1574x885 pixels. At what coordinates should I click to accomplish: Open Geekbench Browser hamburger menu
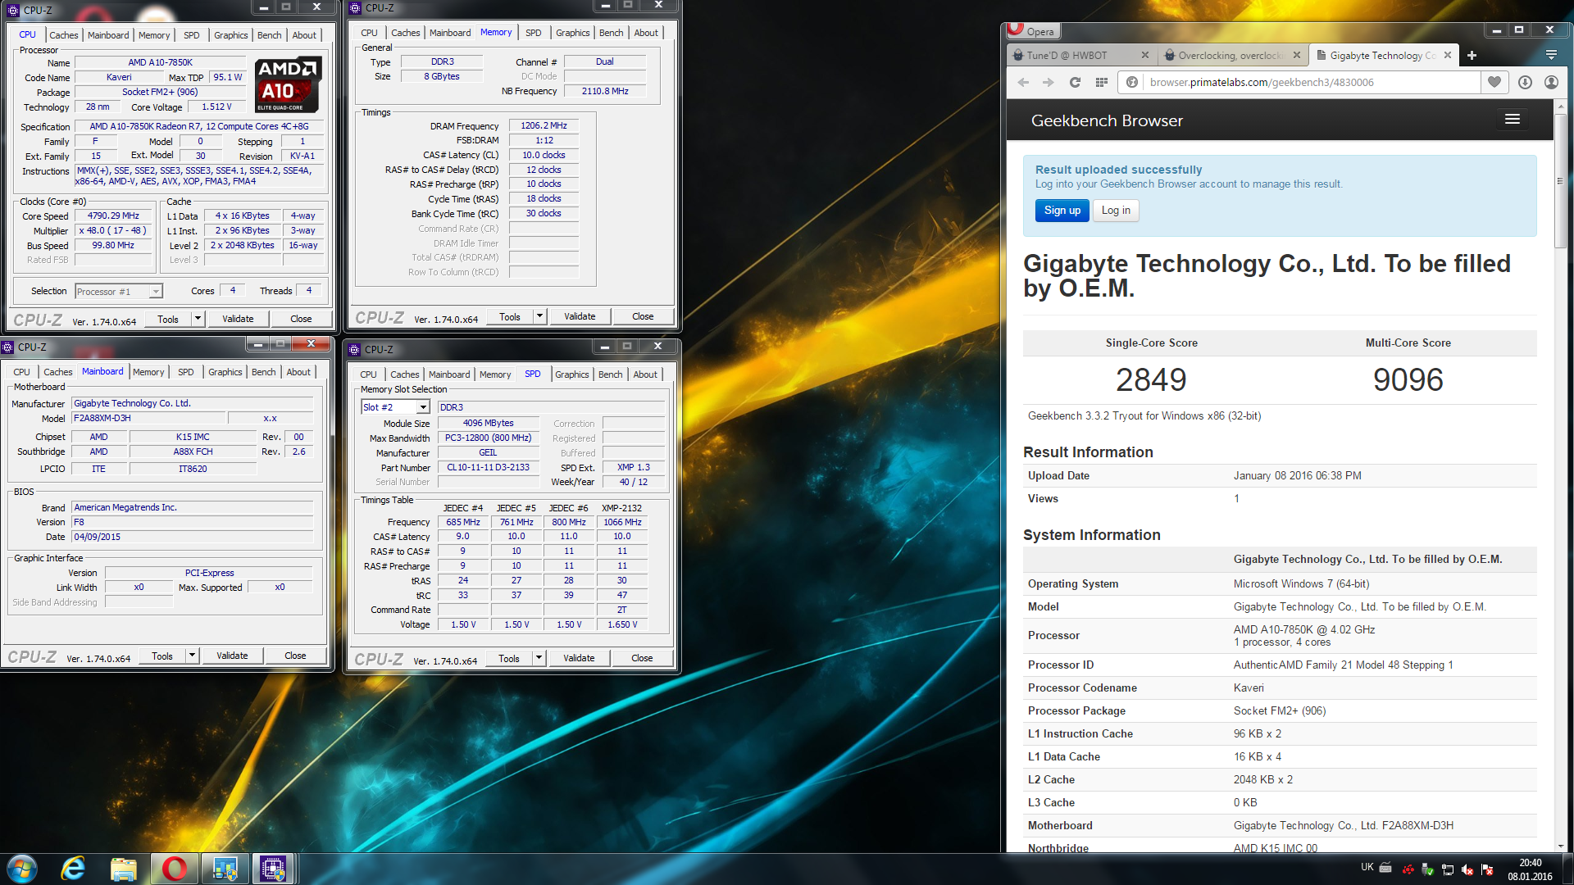tap(1513, 120)
